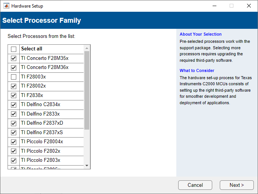Enable the Select all checkbox
The height and width of the screenshot is (194, 258).
click(x=14, y=49)
